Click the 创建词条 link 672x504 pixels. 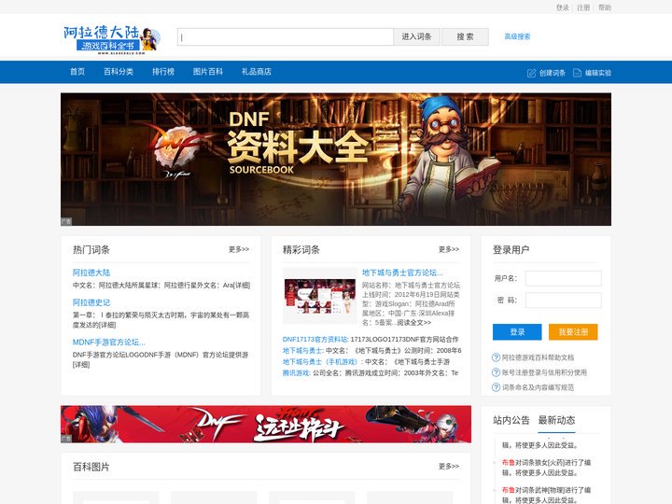(x=553, y=73)
